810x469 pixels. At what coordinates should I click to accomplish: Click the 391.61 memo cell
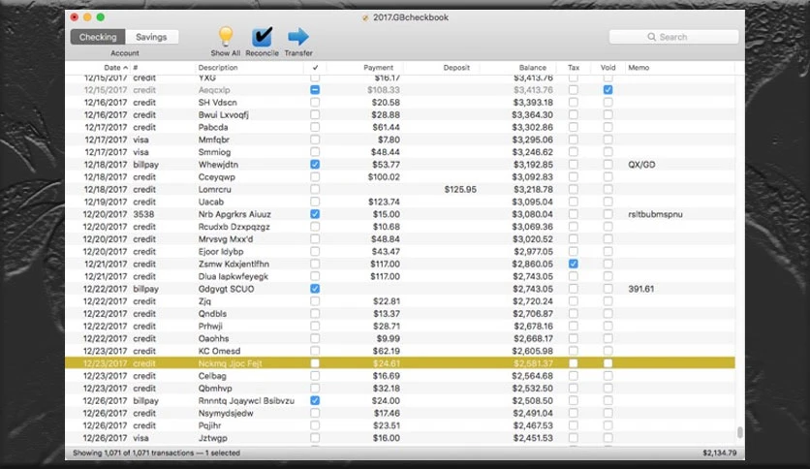tap(641, 289)
